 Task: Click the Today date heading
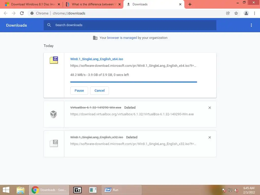pyautogui.click(x=48, y=46)
